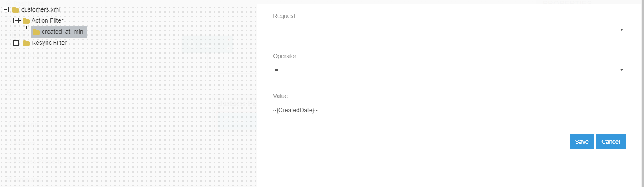Viewport: 644px width, 187px height.
Task: Select the Resync Filter label text
Action: 49,43
